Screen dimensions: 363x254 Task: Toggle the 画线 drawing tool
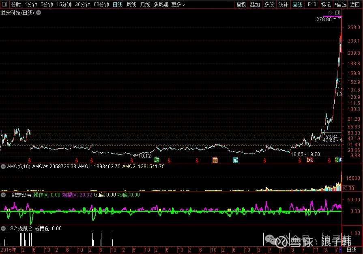(297, 4)
